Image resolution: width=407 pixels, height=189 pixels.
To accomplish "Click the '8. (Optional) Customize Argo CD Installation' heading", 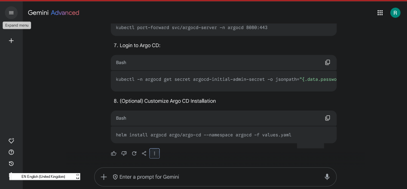I will (165, 101).
